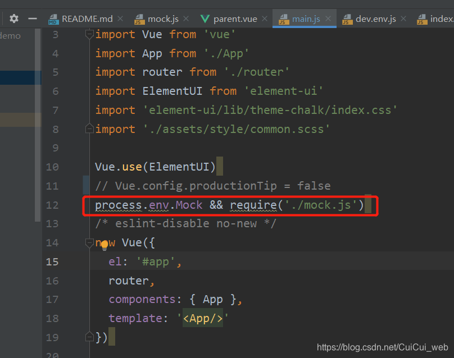Click the 'require' call on line 12
The width and height of the screenshot is (454, 358).
pyautogui.click(x=253, y=205)
